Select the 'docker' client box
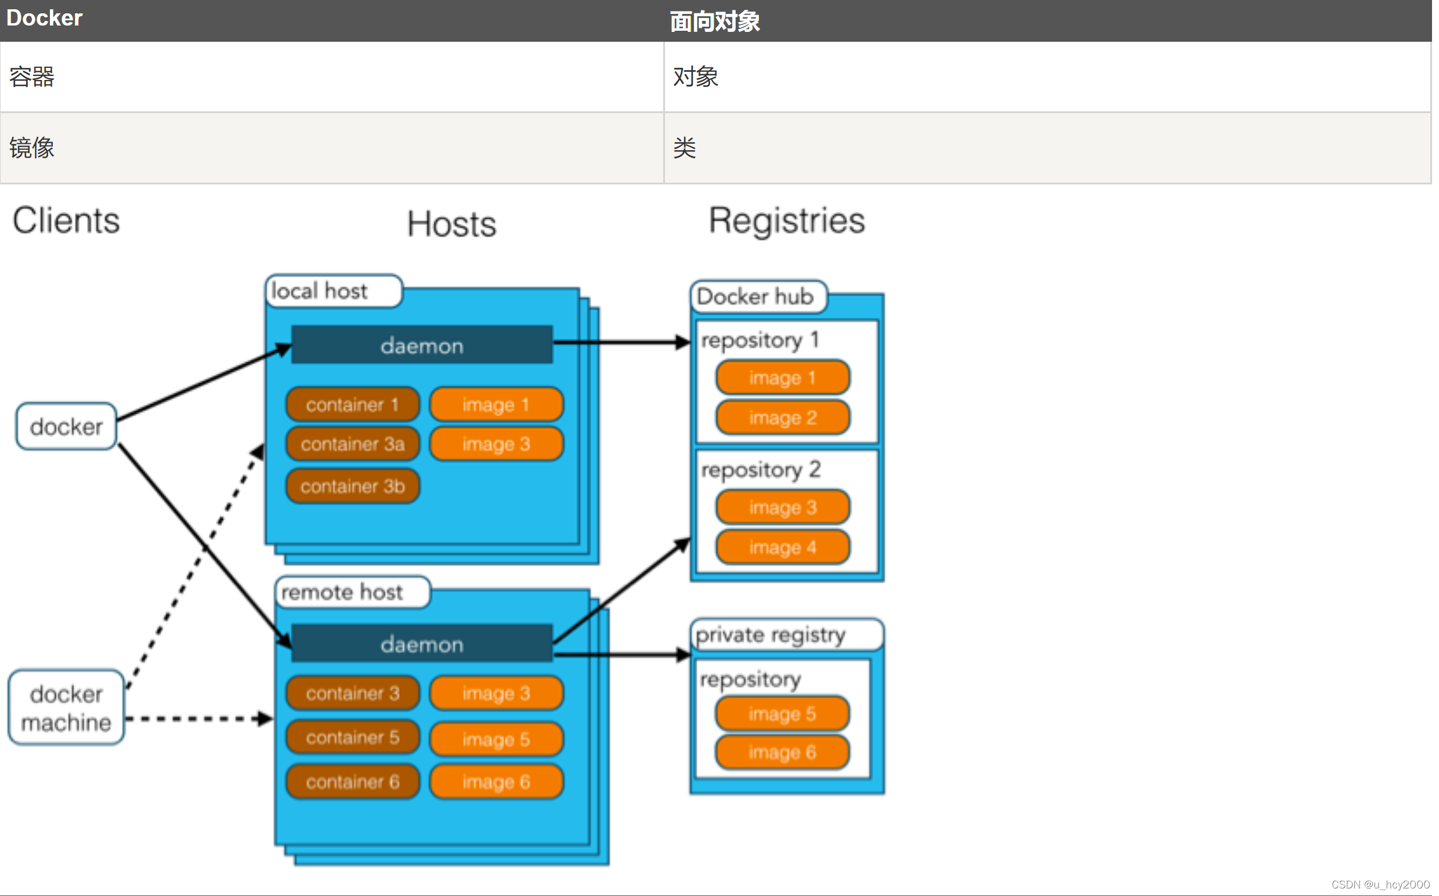The width and height of the screenshot is (1439, 896). pos(66,426)
